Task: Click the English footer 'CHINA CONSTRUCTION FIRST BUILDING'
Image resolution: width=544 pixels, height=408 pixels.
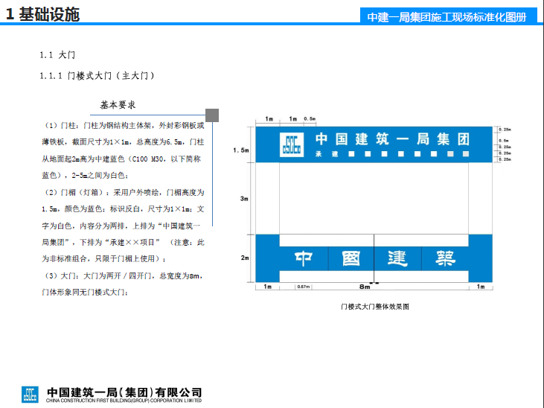Action: point(124,401)
